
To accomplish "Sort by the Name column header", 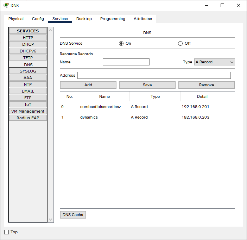I will pyautogui.click(x=104, y=97).
